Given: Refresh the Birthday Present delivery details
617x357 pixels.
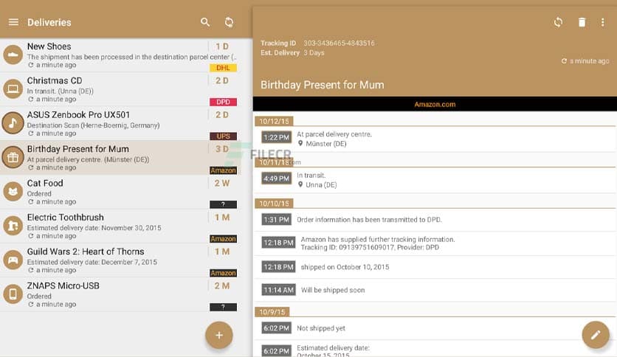Looking at the screenshot, I should 558,22.
